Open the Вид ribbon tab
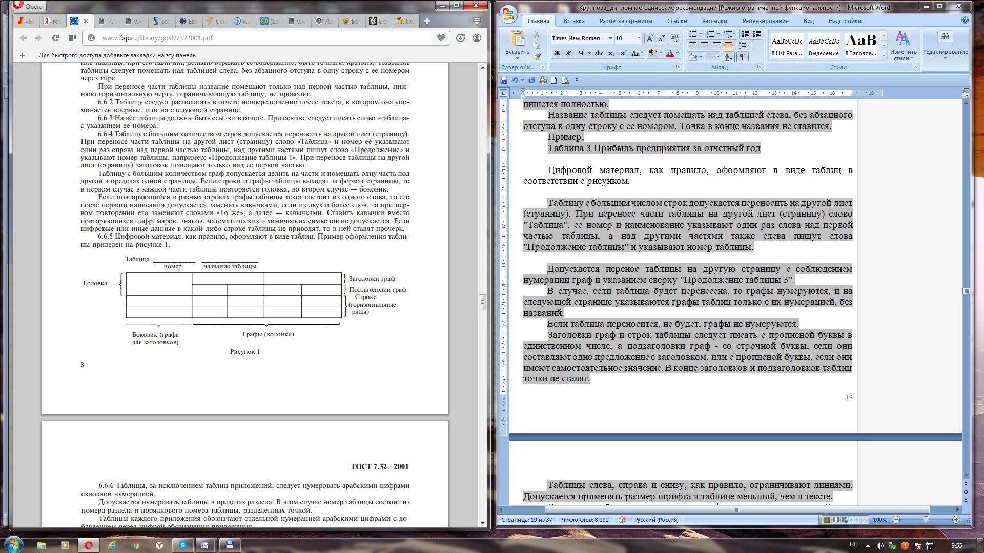Image resolution: width=984 pixels, height=553 pixels. click(808, 21)
